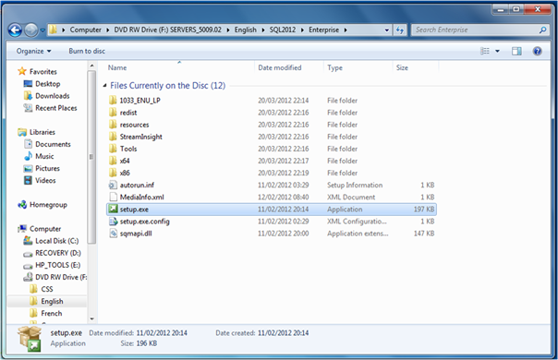The image size is (558, 360).
Task: Select the resources folder icon
Action: (x=113, y=124)
